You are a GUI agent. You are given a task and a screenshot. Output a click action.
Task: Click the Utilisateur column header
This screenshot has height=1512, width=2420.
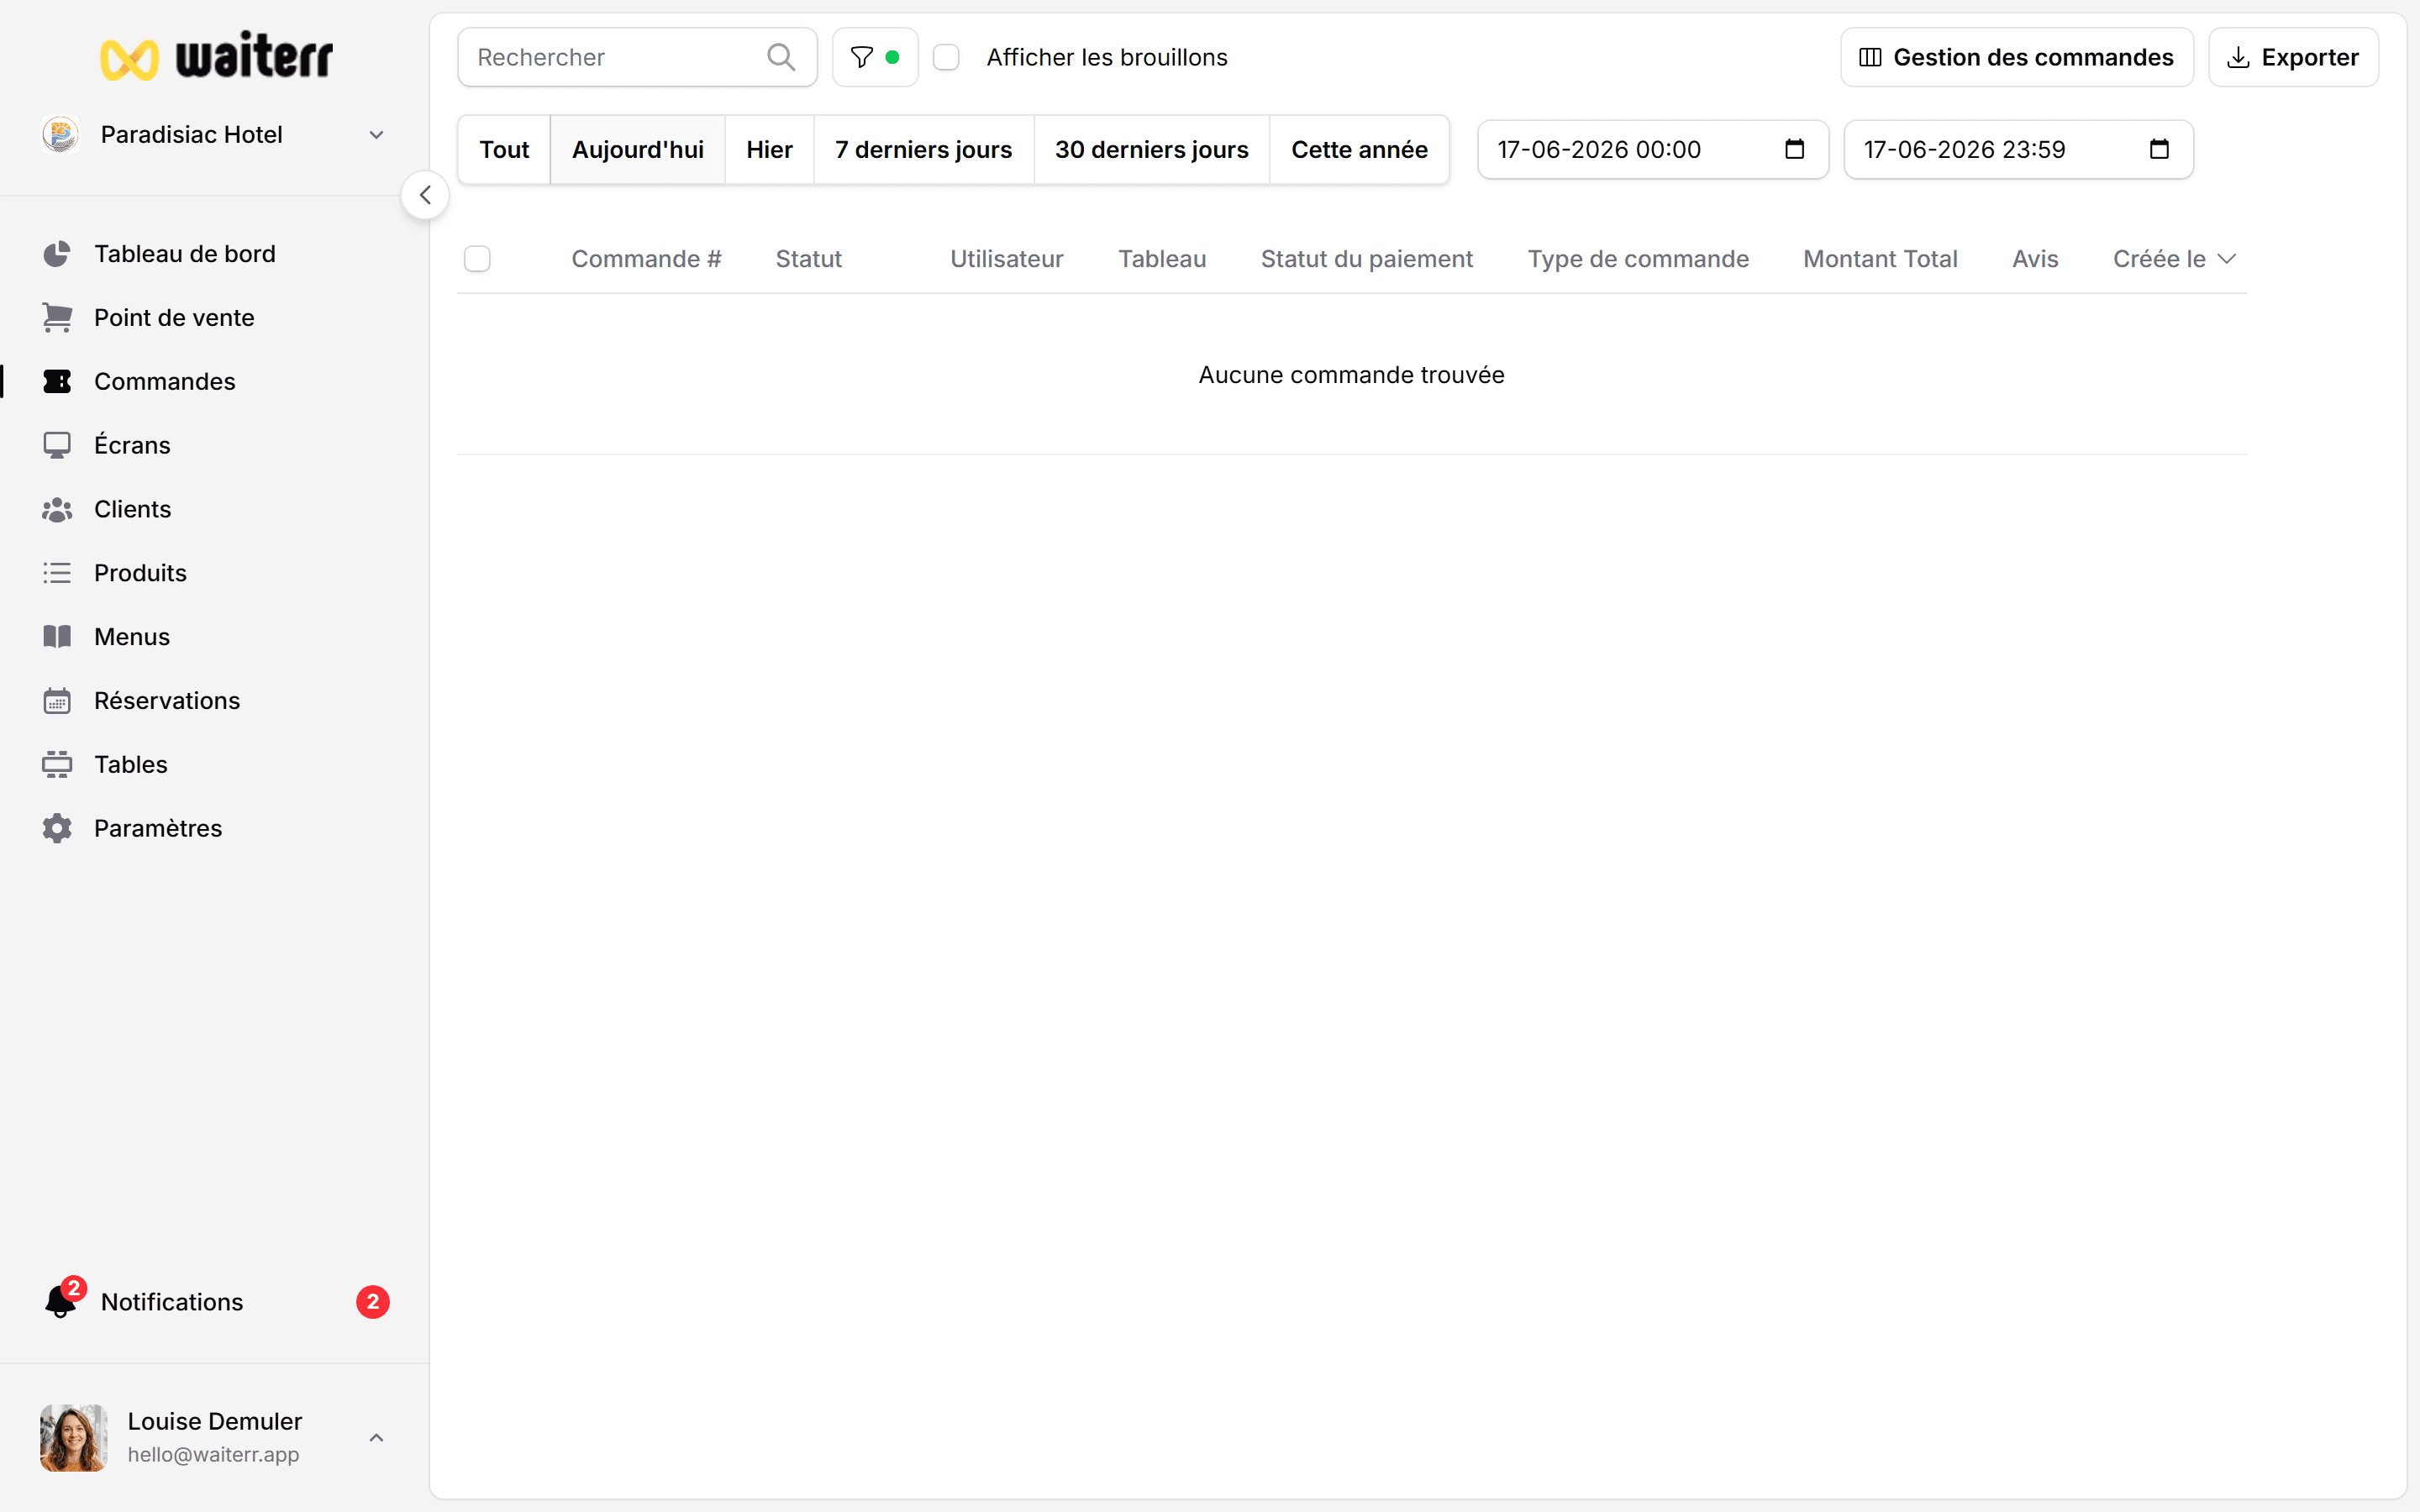pyautogui.click(x=1006, y=259)
